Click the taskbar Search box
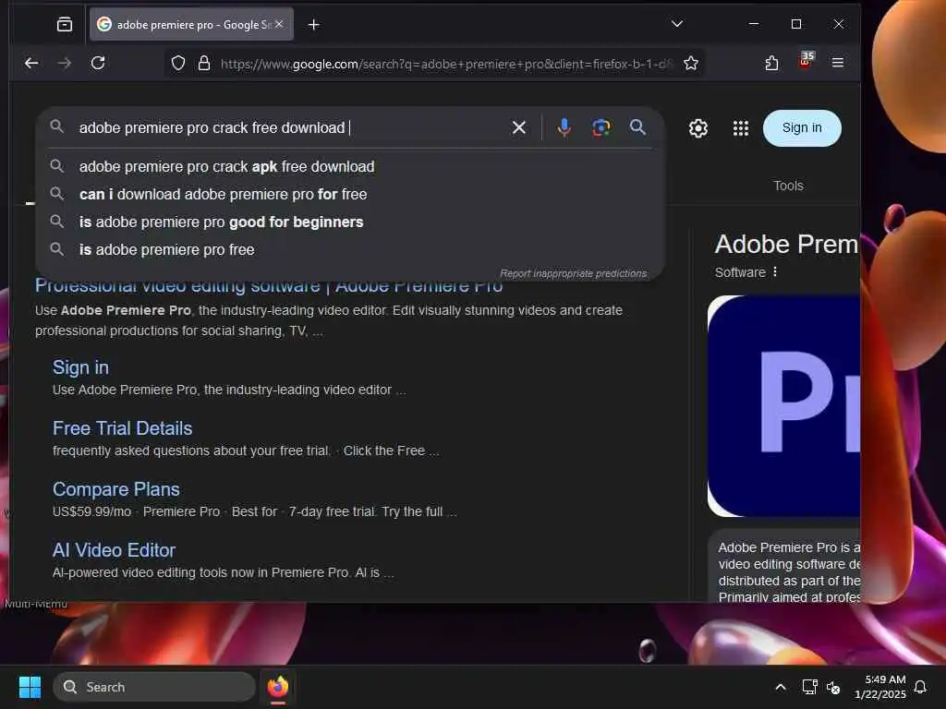Viewport: 946px width, 709px height. (154, 687)
